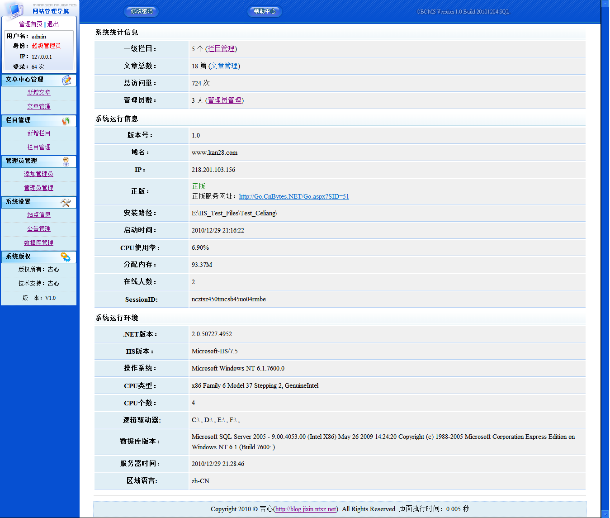Open the Go.CnBytes.NET license service URL

coord(294,196)
